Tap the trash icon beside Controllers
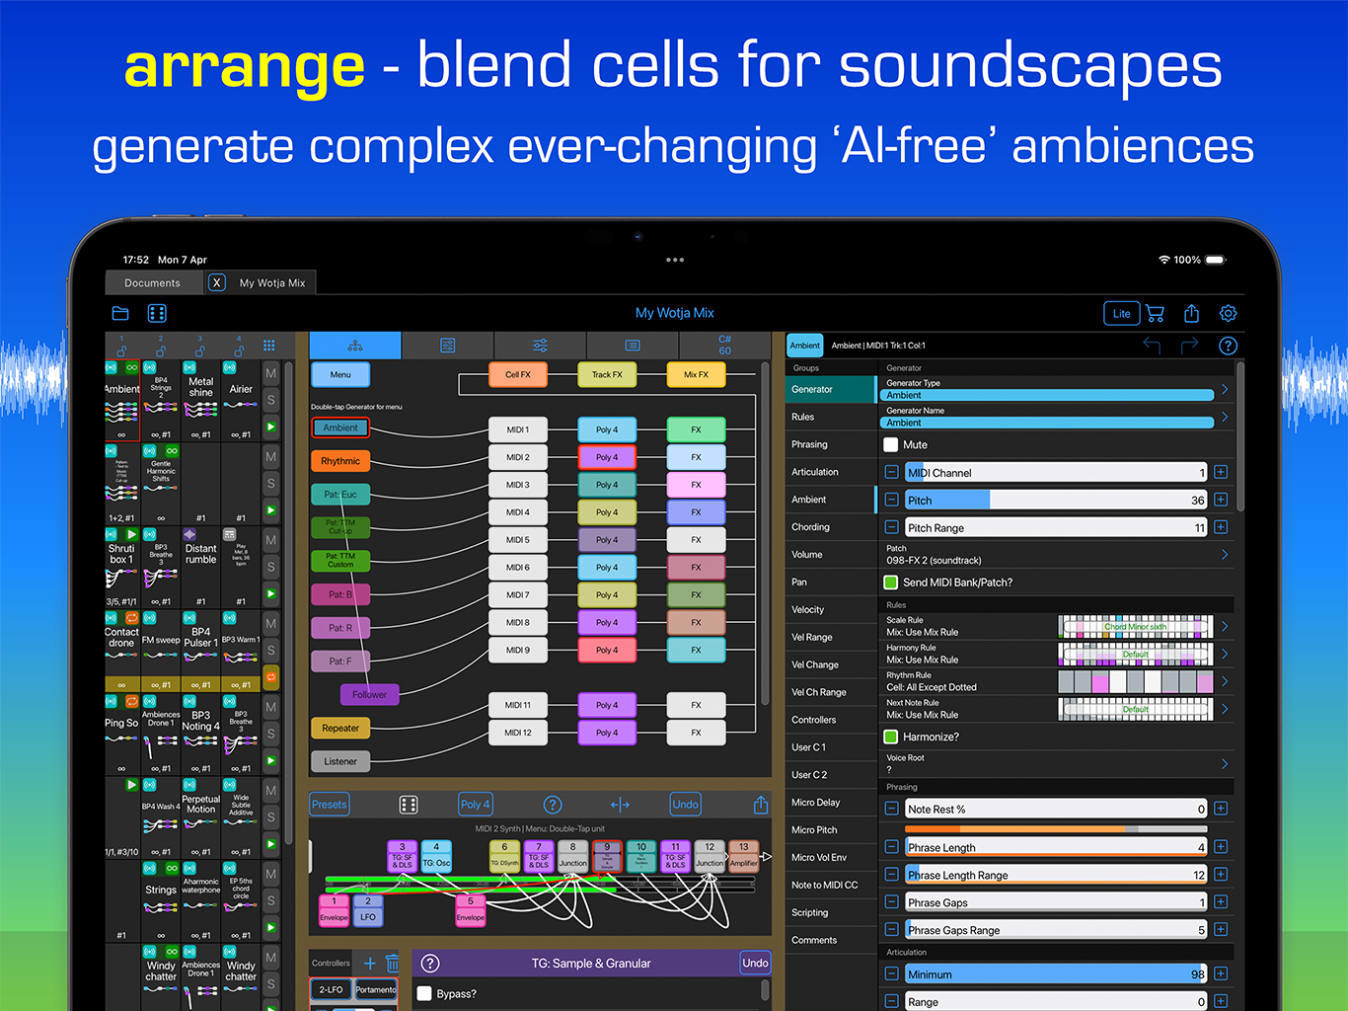 click(393, 964)
